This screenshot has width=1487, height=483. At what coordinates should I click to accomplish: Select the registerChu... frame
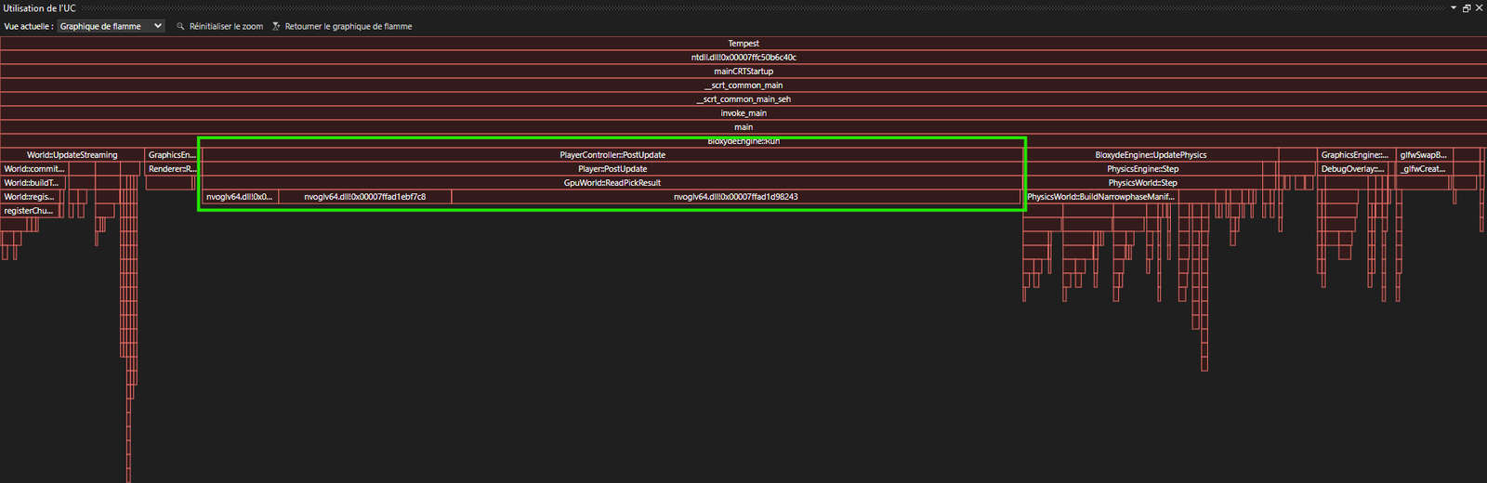[x=29, y=211]
